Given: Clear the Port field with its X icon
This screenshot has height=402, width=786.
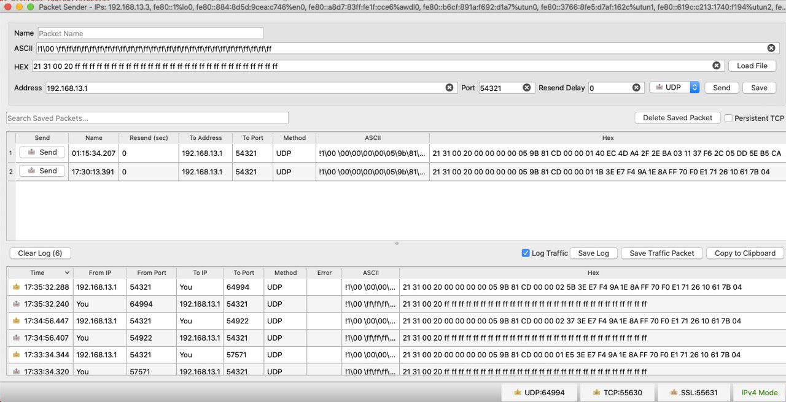Looking at the screenshot, I should [527, 88].
